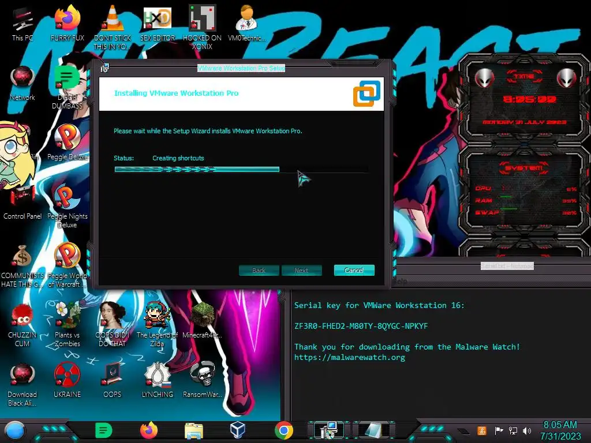Click the right alien head on gadget
This screenshot has height=443, width=591.
(567, 78)
